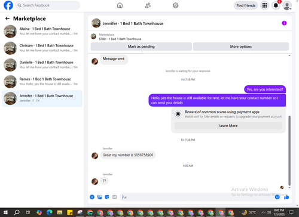The image size is (299, 217).
Task: Open the taskbar clock and date
Action: [x=279, y=212]
